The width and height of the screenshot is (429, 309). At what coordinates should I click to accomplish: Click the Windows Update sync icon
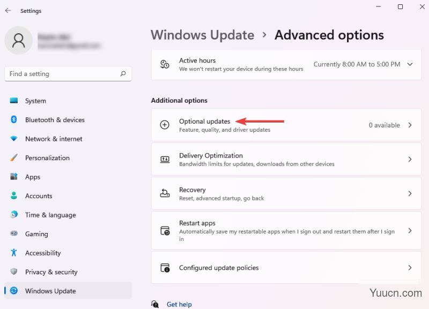pyautogui.click(x=14, y=290)
